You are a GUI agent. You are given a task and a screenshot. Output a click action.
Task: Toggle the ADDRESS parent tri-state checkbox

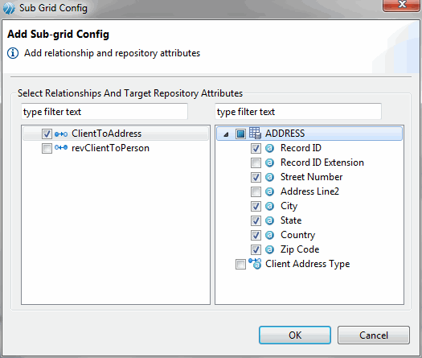[x=240, y=134]
